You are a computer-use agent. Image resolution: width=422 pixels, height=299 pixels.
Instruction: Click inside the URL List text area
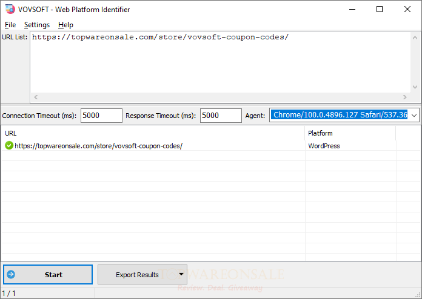tap(220, 62)
